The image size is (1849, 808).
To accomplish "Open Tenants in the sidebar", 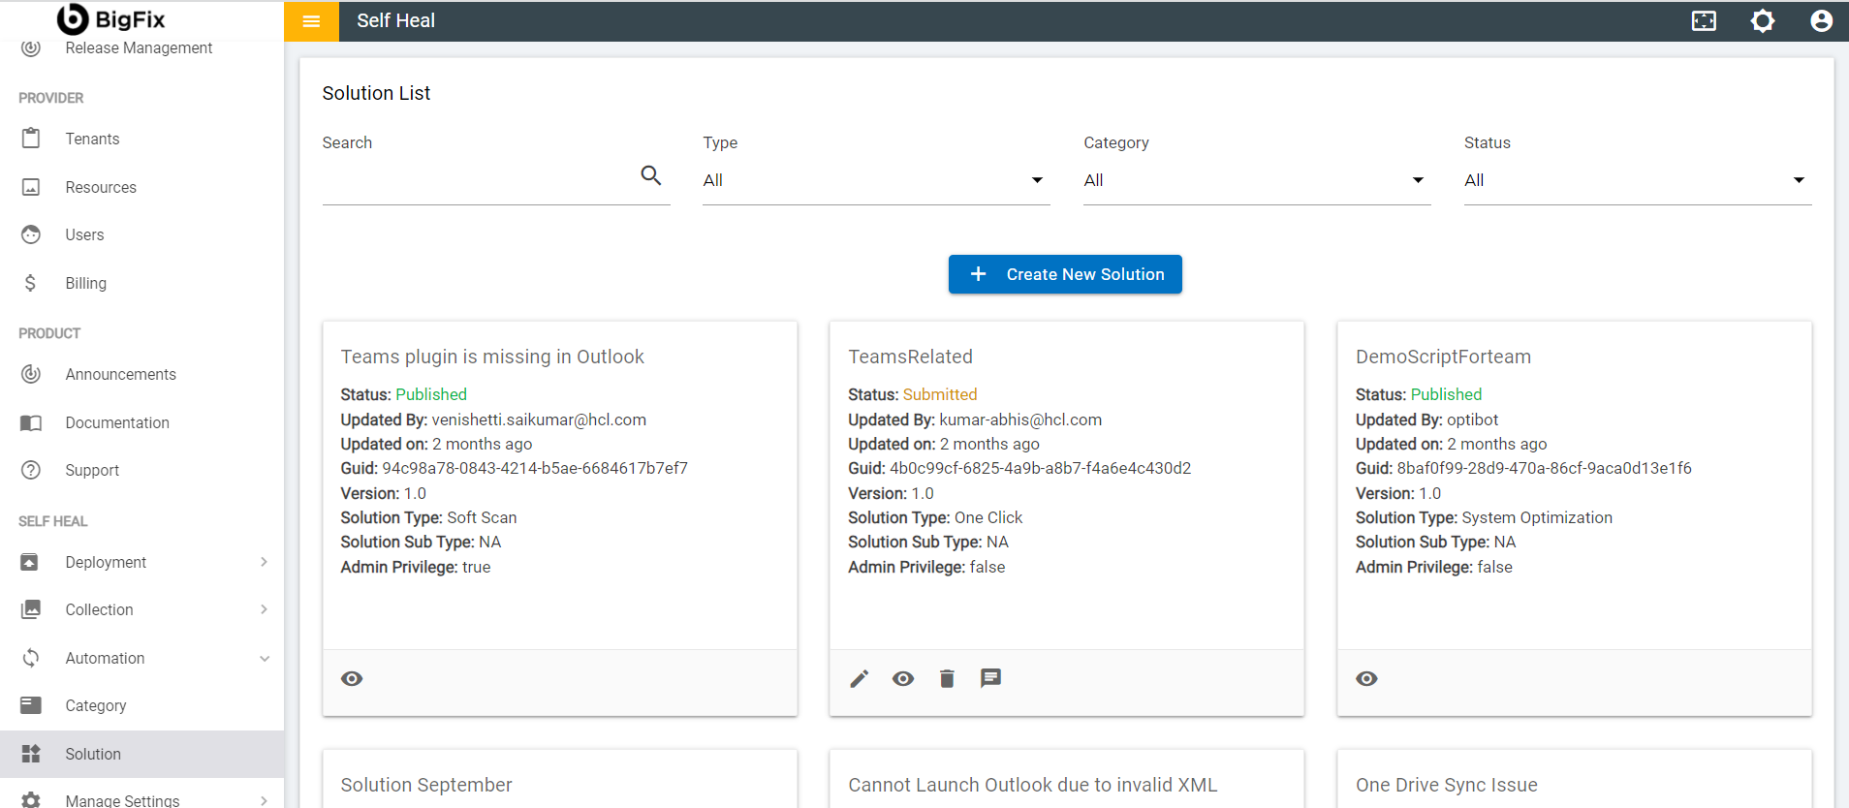I will click(92, 139).
